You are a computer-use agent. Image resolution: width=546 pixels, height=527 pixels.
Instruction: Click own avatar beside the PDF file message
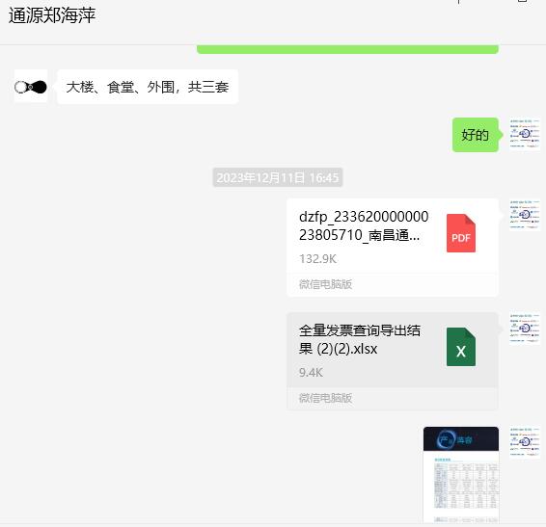[525, 215]
